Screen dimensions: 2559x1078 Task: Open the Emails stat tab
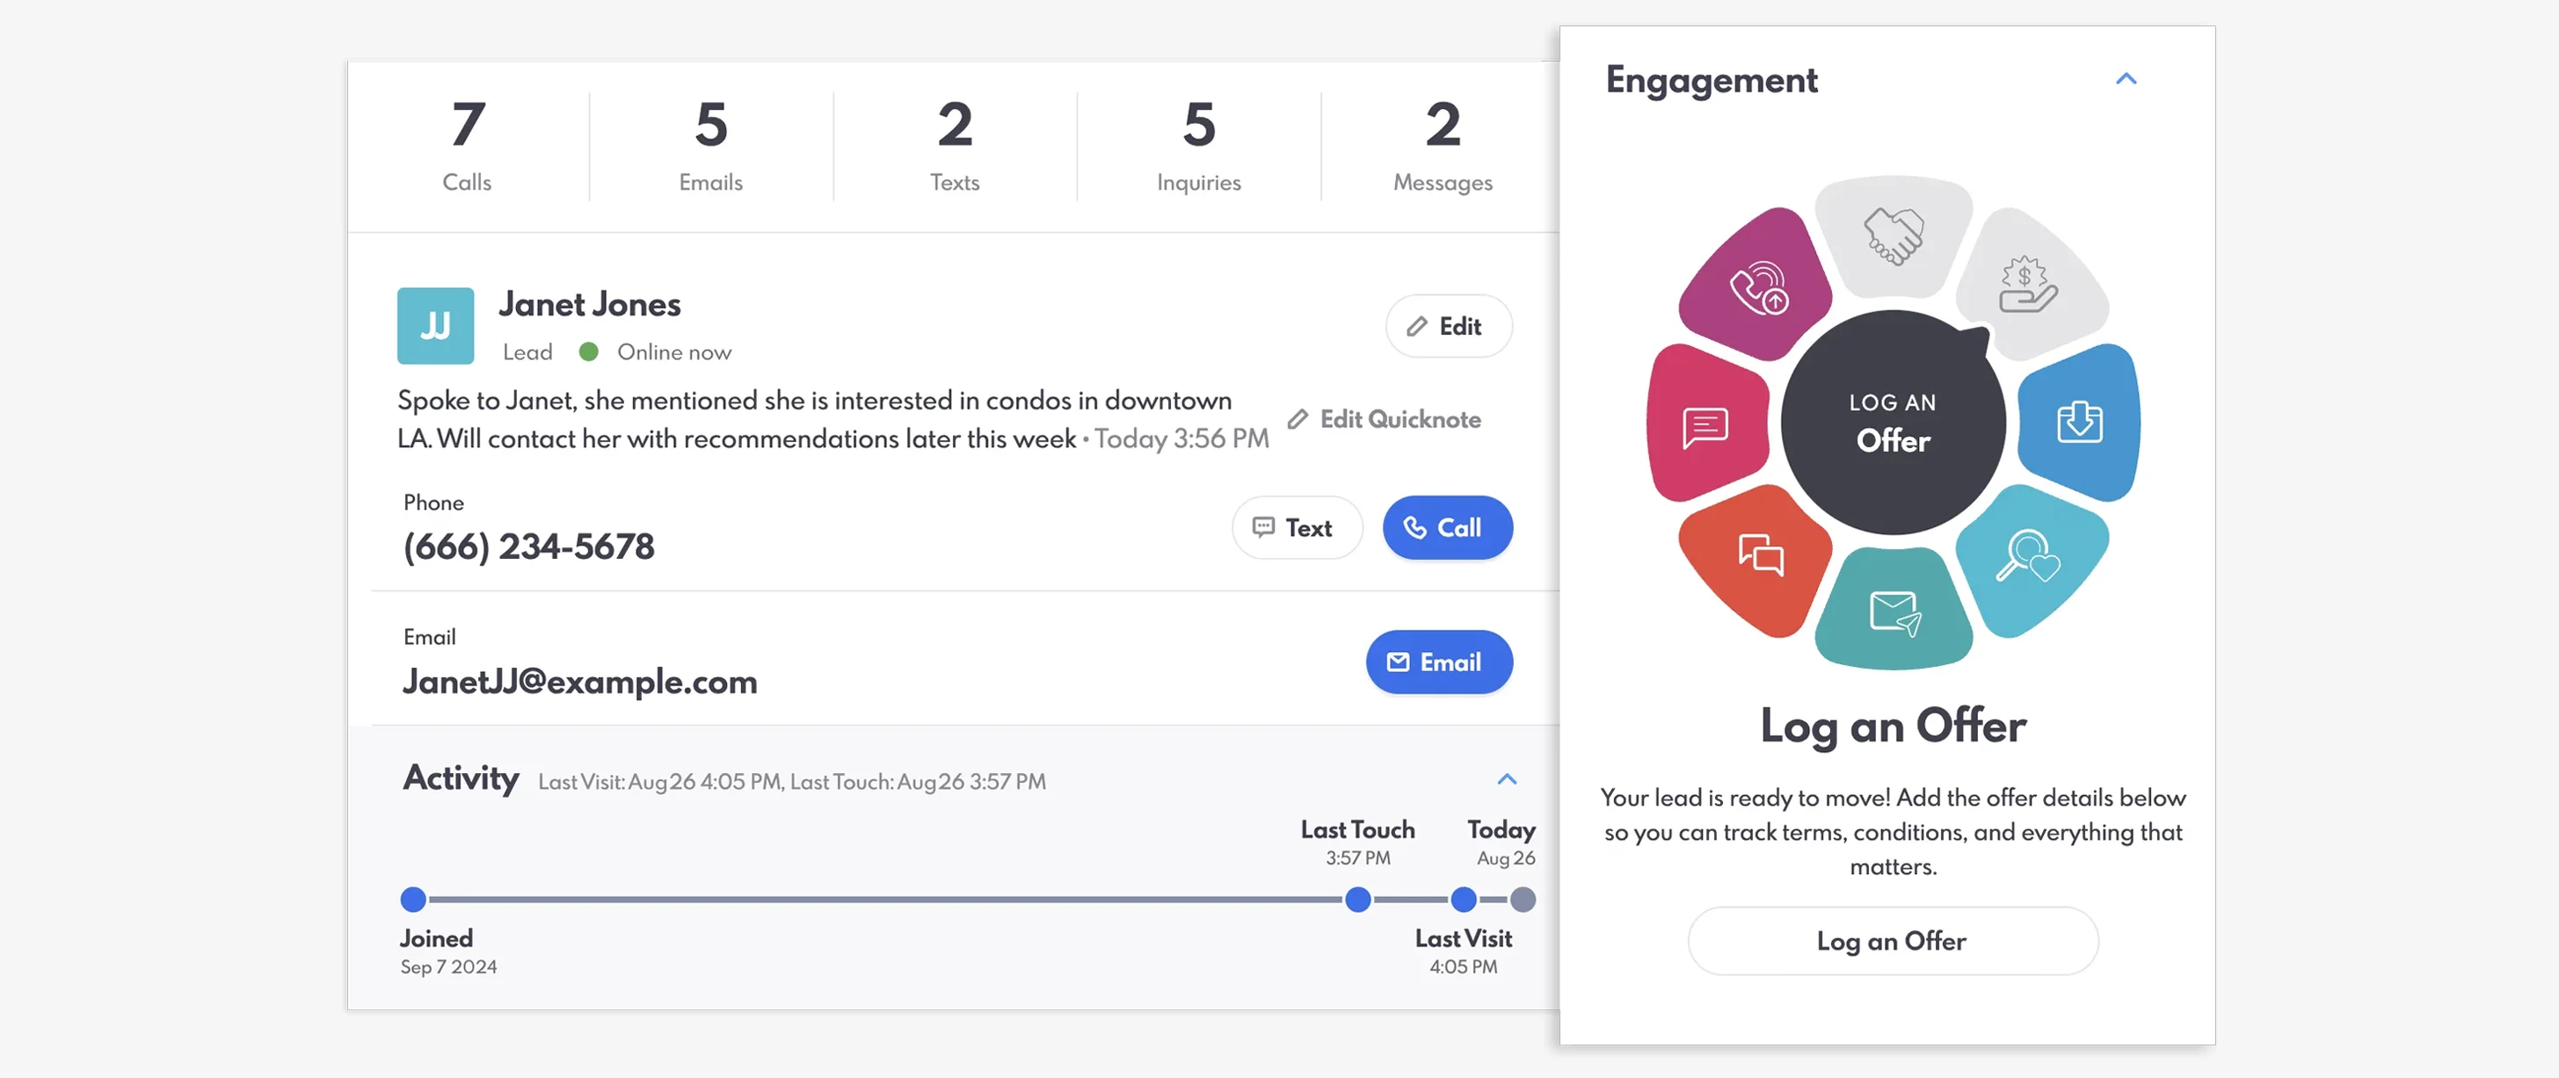pos(711,146)
